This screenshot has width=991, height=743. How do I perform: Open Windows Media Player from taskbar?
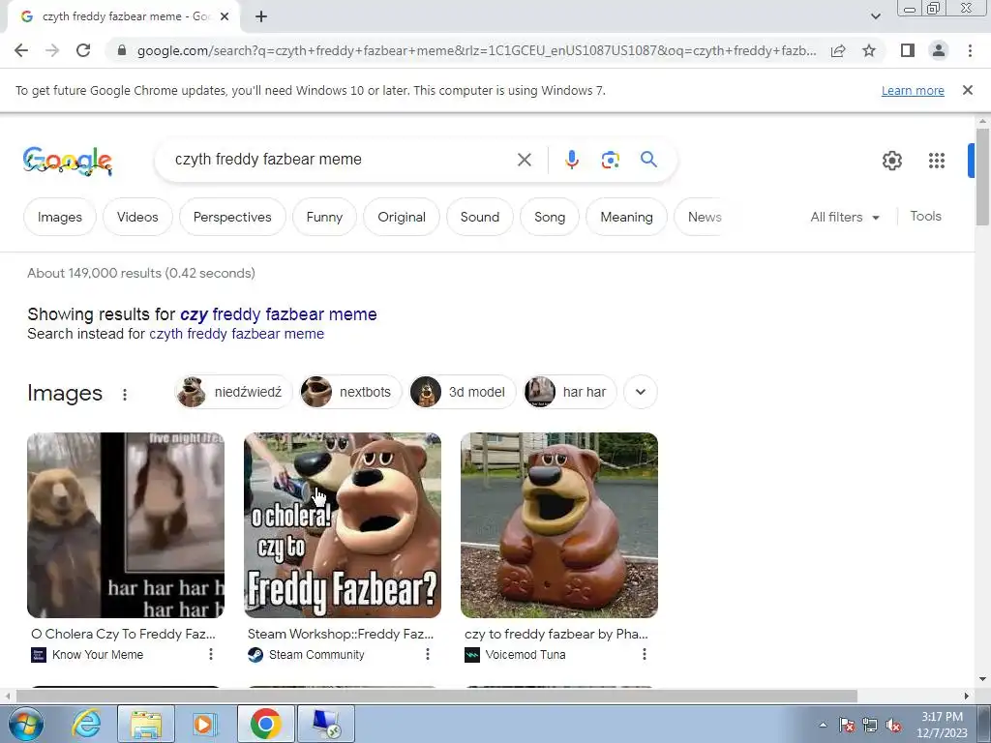[x=203, y=724]
